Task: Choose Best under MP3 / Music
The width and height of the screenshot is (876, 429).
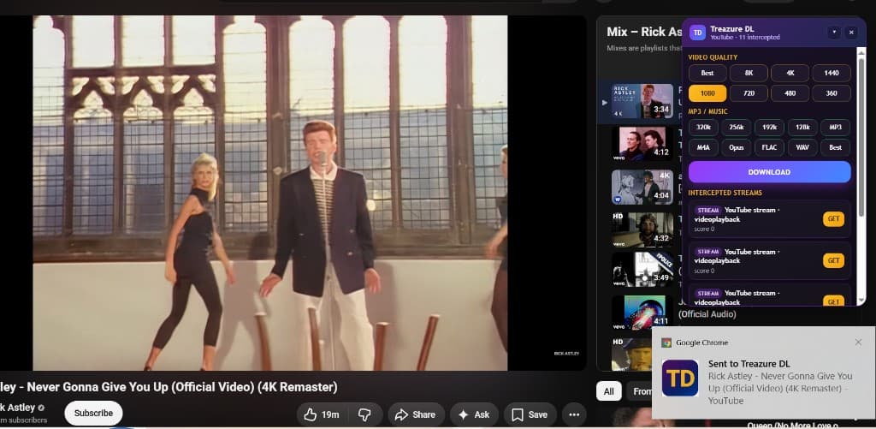Action: [835, 147]
